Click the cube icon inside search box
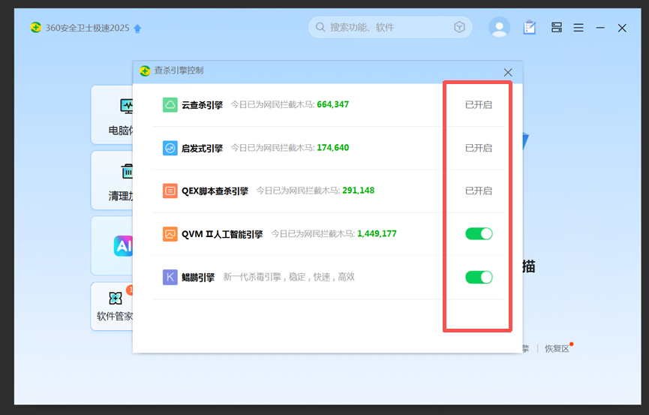 click(x=459, y=28)
